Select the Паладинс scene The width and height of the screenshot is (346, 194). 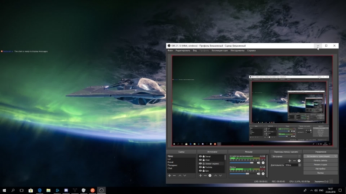181,165
